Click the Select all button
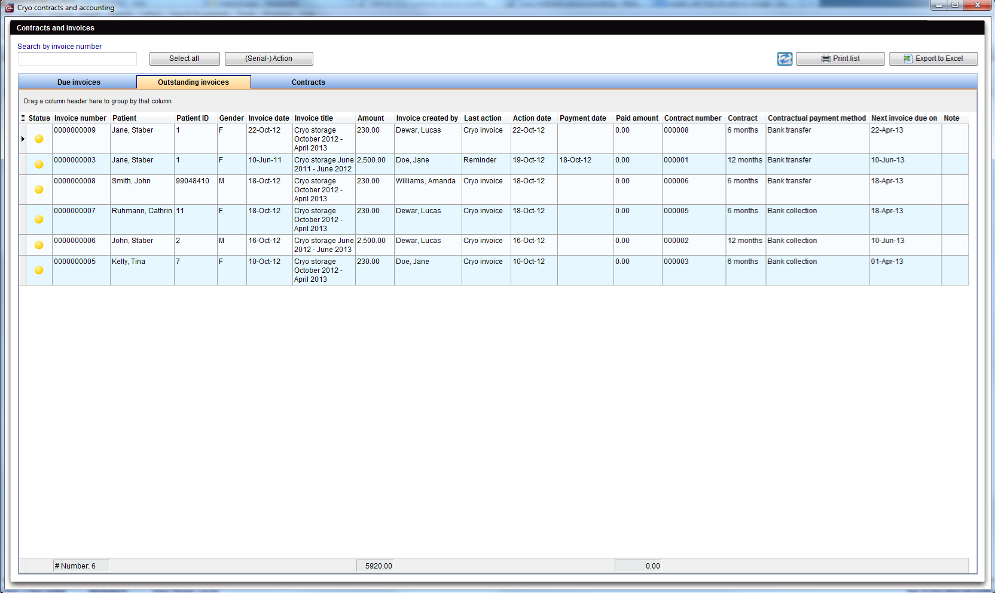The width and height of the screenshot is (995, 593). point(184,59)
